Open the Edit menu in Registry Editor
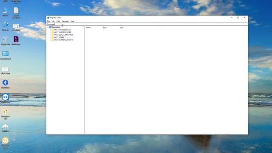Screen dimensions: 272x153 tap(53, 21)
